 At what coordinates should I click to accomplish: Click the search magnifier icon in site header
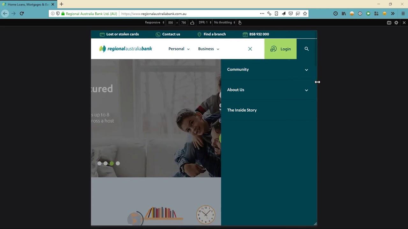[306, 49]
